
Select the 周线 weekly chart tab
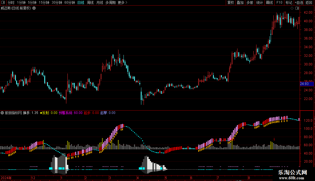[90, 3]
